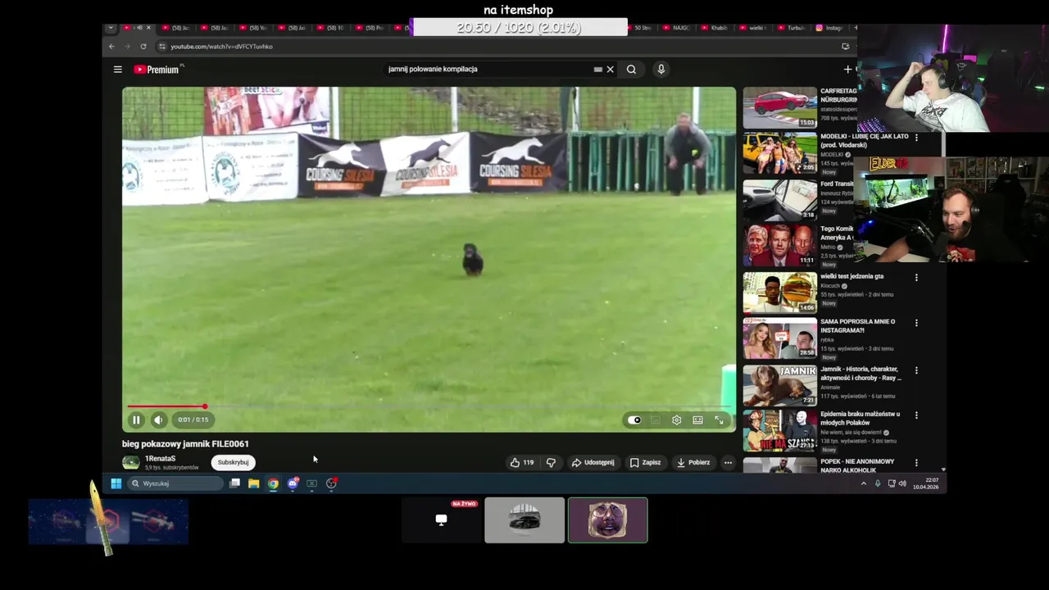Viewport: 1049px width, 590px height.
Task: Open menu for SAMA POPROSIŁA MNIE video
Action: pos(916,323)
